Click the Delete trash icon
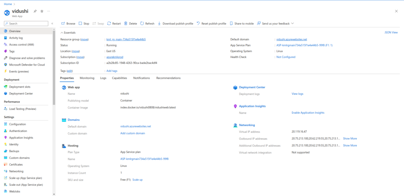This screenshot has width=404, height=196. [126, 24]
